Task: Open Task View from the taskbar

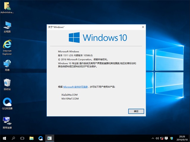Action: [x=22, y=138]
